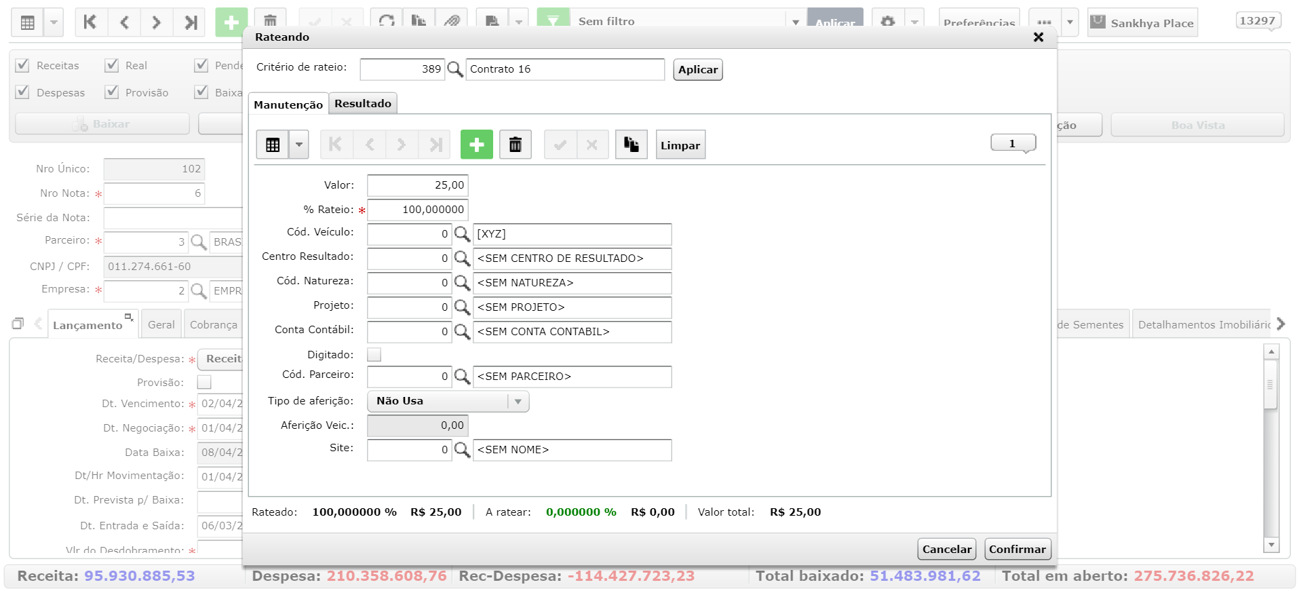Switch to the Resultado tab
1299x591 pixels.
click(x=363, y=104)
